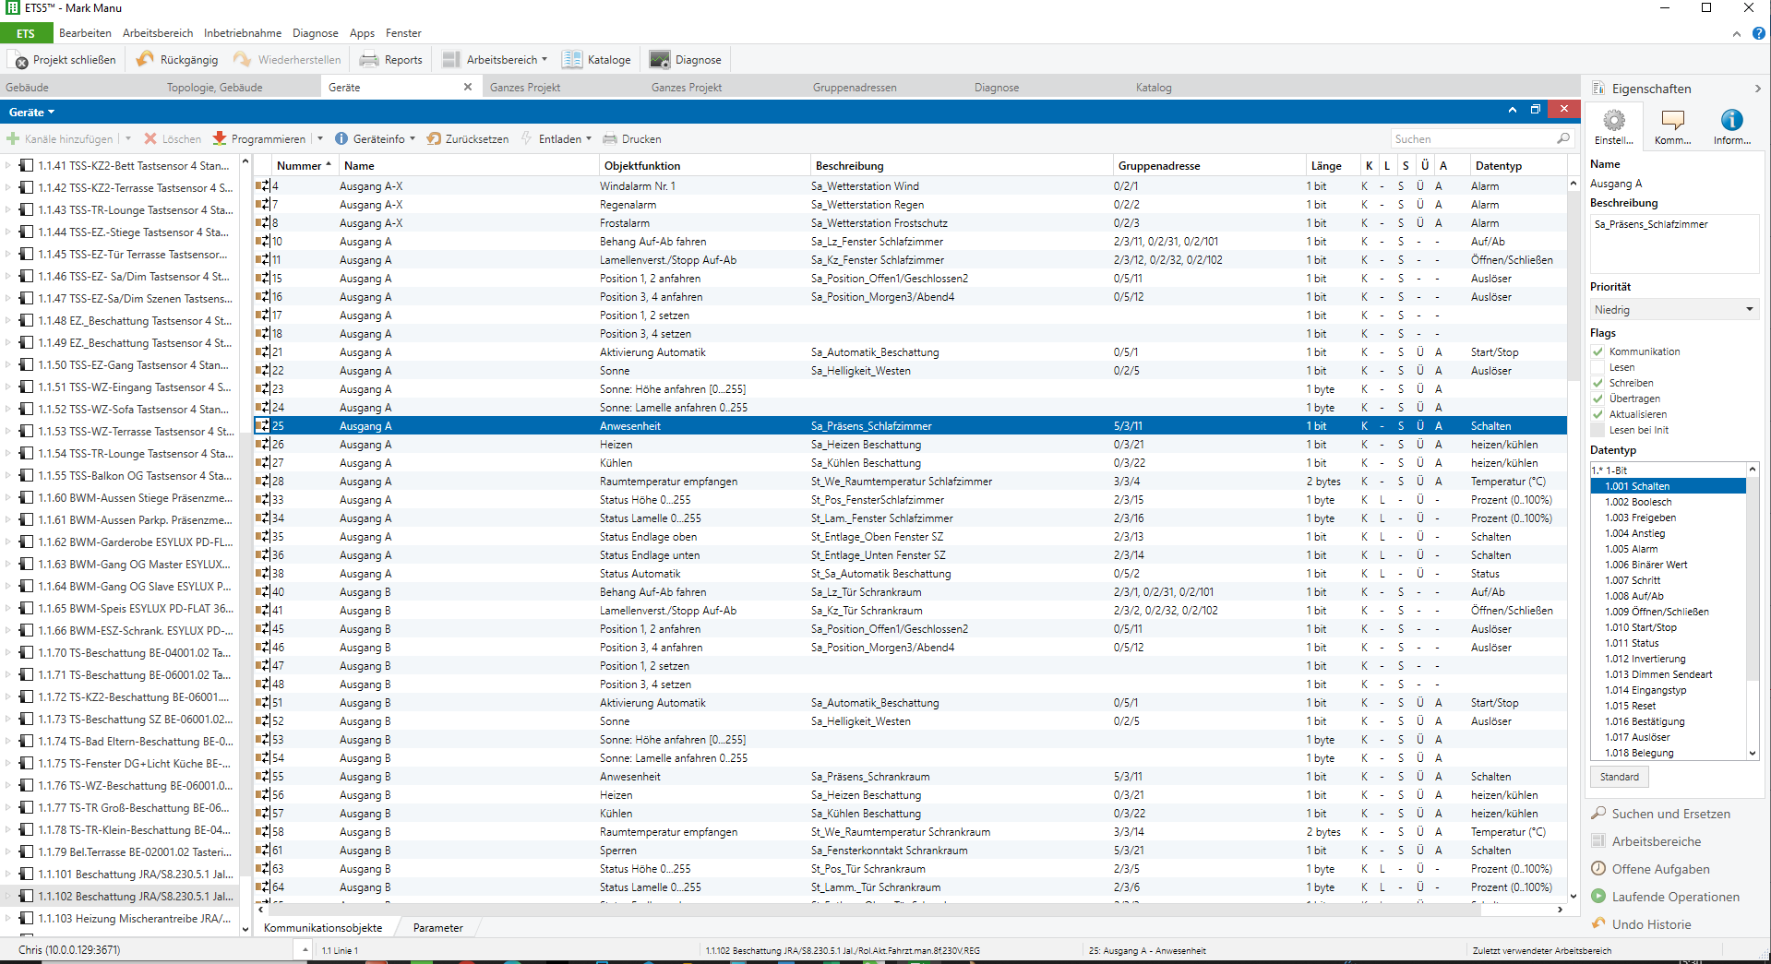Open the Kommentar speech bubble icon
The height and width of the screenshot is (964, 1771).
(x=1672, y=121)
